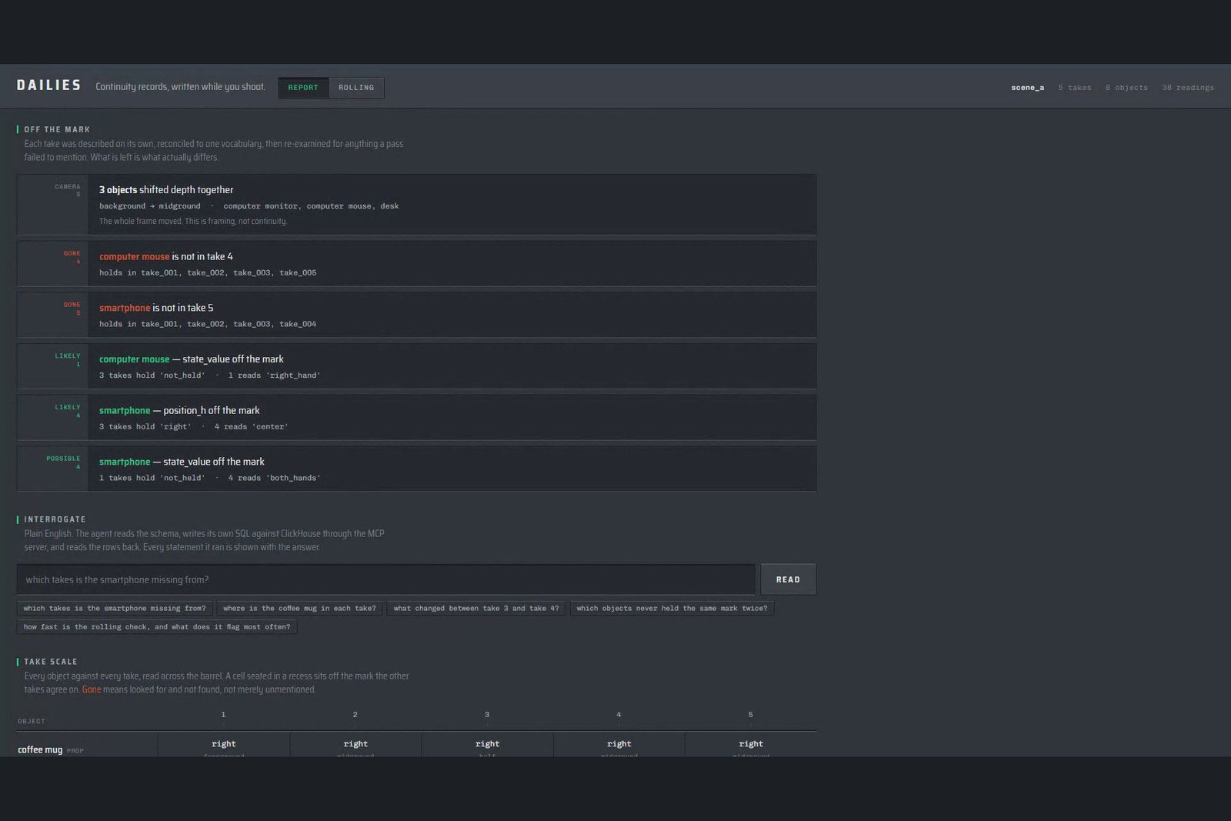Pick suggestion 'where is the coffee mug in each take?'
The image size is (1231, 821).
pos(299,608)
